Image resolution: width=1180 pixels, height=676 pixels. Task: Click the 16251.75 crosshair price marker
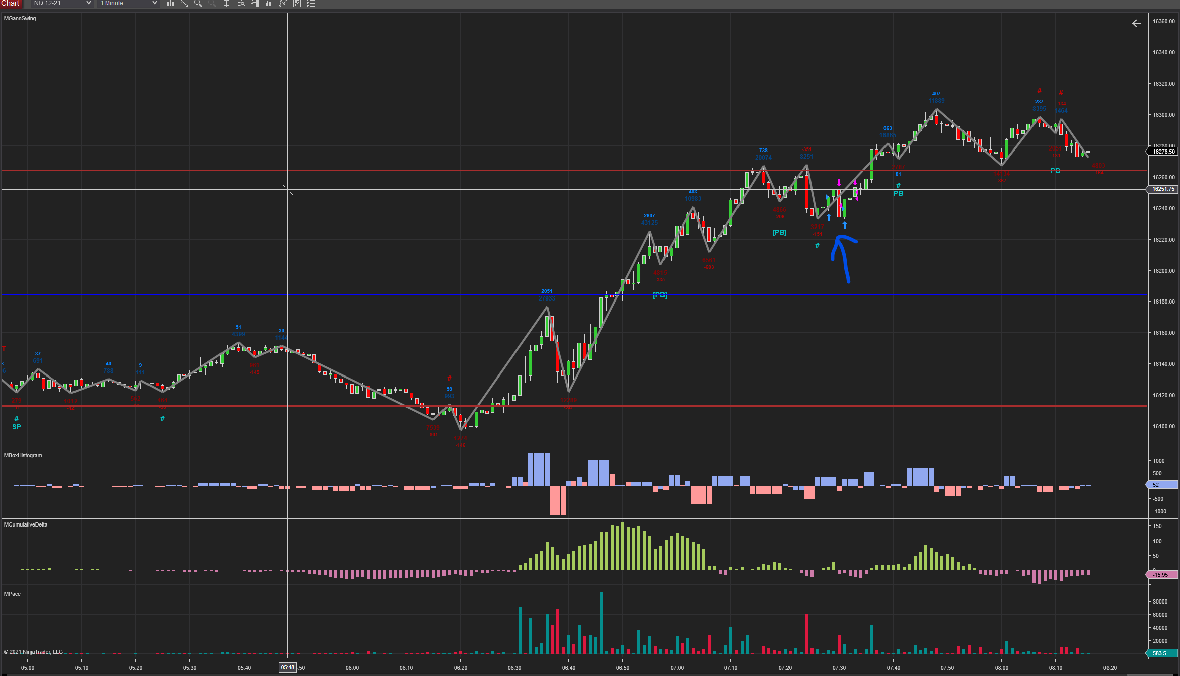(1163, 189)
